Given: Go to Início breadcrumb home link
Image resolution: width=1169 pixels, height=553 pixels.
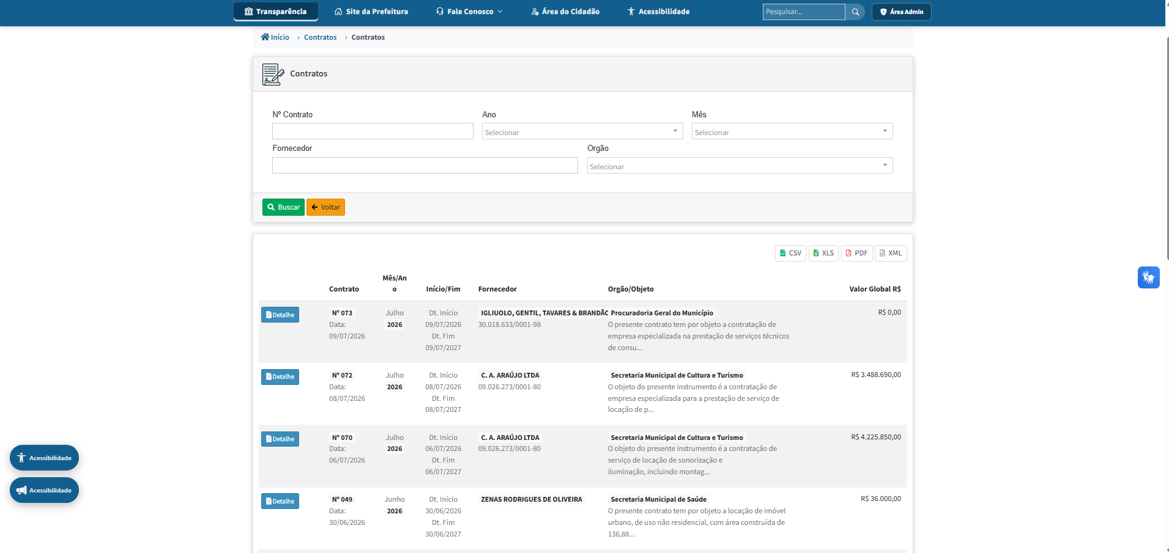Looking at the screenshot, I should pos(275,37).
